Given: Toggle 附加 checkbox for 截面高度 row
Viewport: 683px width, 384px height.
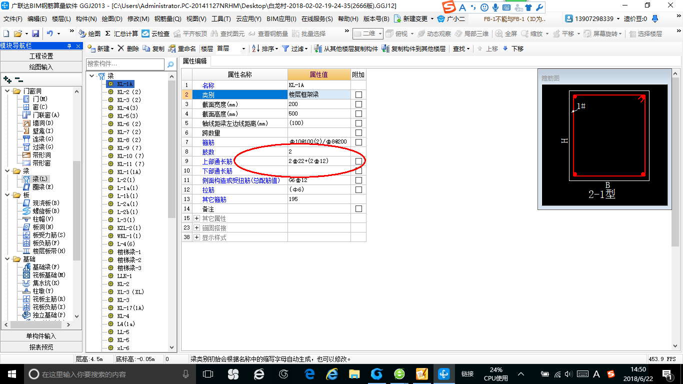Looking at the screenshot, I should 358,113.
